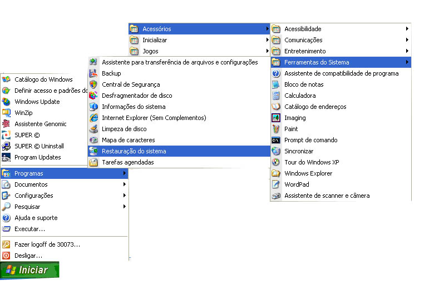Click the Sincronizar icon

coord(276,151)
